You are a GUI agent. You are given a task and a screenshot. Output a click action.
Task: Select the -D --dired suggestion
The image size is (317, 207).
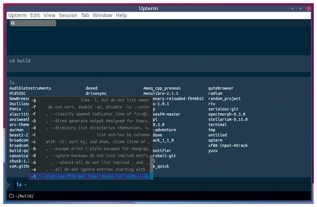tap(91, 121)
